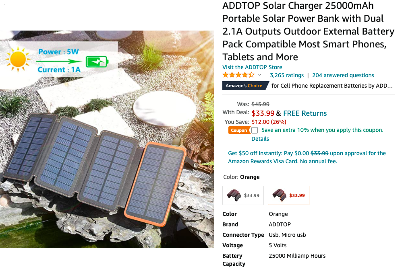This screenshot has width=404, height=271.
Task: Visit the ADDTOP Store
Action: [x=252, y=67]
